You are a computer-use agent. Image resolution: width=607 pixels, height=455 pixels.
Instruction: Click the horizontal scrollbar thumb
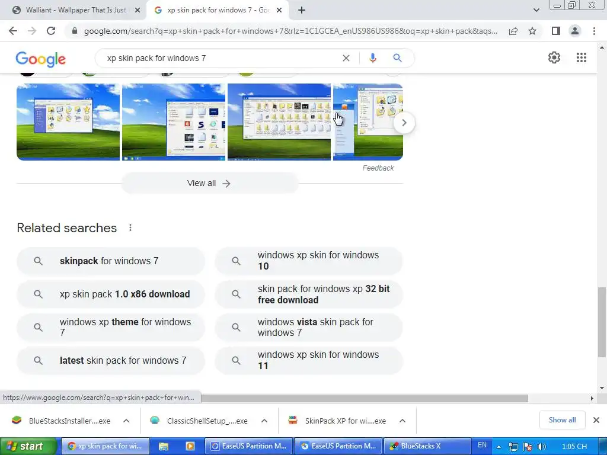[365, 398]
